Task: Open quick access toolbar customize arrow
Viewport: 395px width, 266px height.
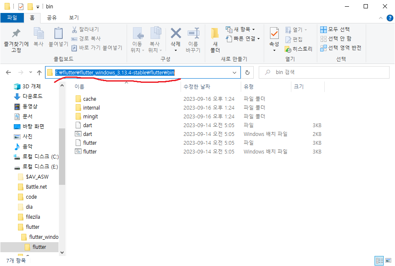Action: click(38, 7)
